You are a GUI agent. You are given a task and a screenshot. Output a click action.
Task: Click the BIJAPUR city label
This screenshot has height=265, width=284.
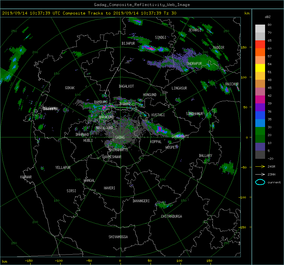coord(128,43)
